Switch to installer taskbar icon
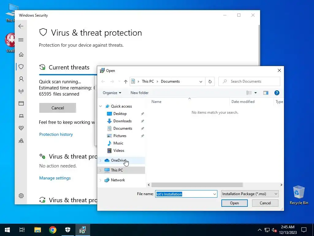314x236 pixels. 82,230
